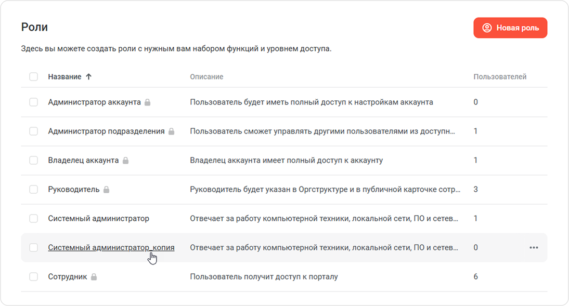Sort by the Название column header

click(x=64, y=76)
